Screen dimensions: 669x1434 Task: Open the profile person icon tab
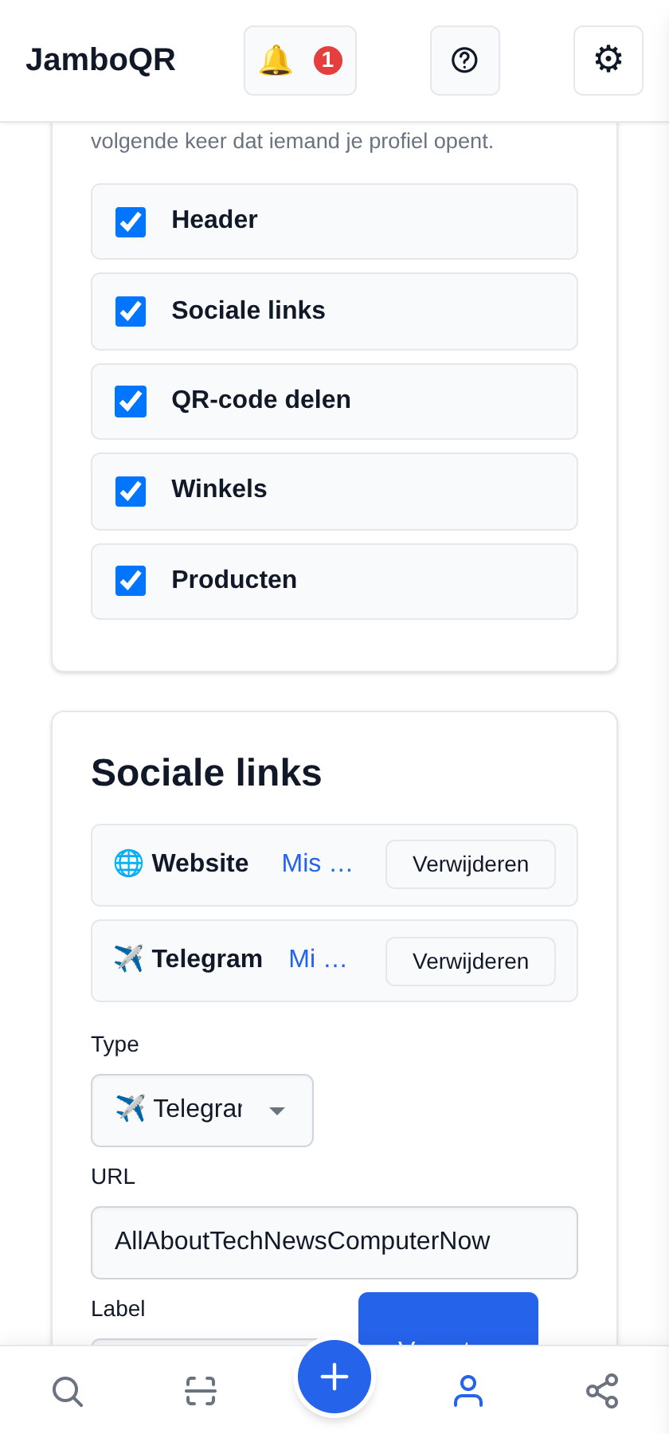point(468,1391)
